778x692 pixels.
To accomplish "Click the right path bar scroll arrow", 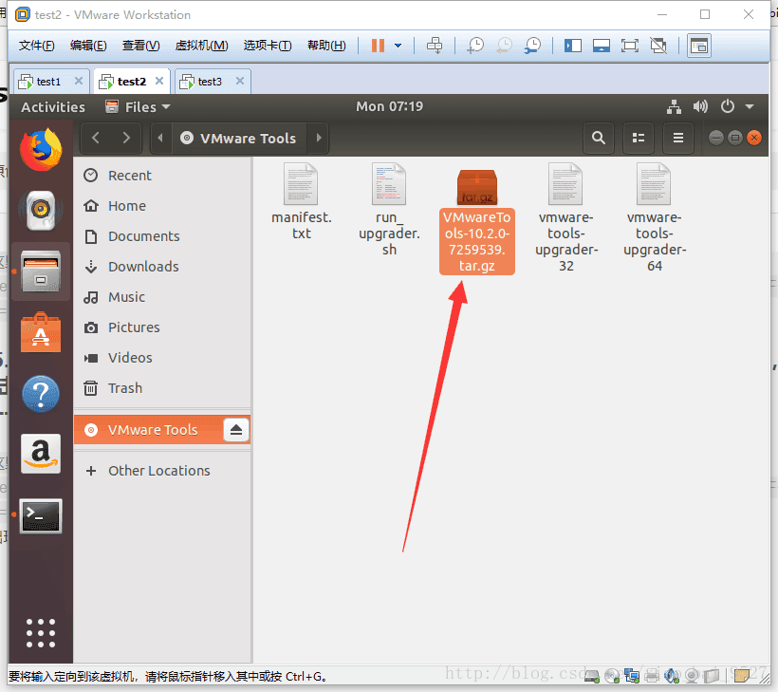I will (319, 138).
